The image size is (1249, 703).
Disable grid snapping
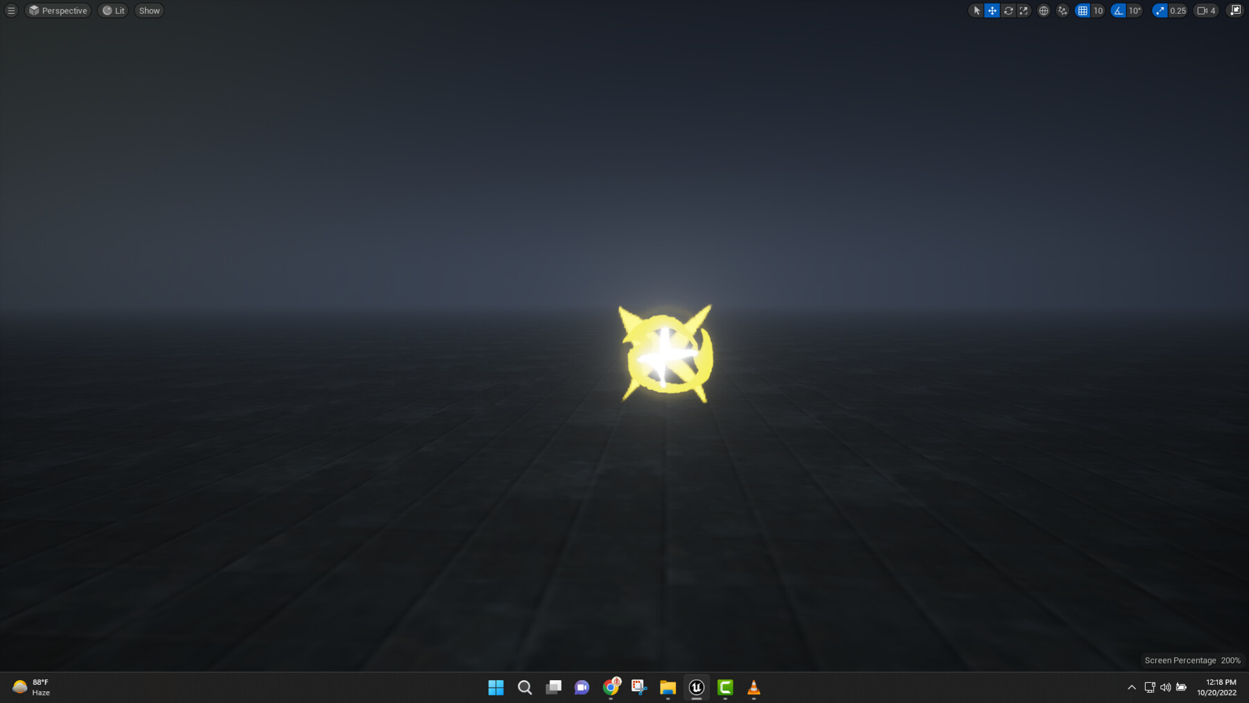click(x=1082, y=10)
